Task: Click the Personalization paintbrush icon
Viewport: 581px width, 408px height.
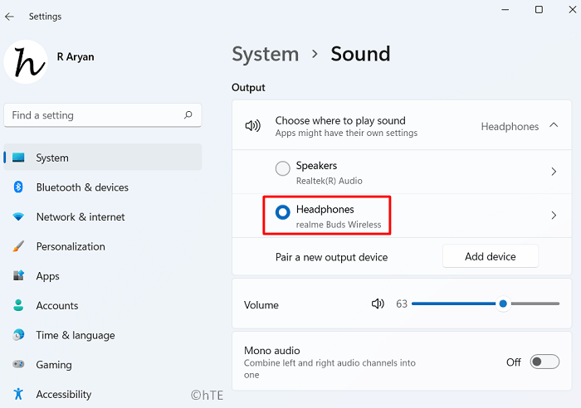Action: point(18,246)
